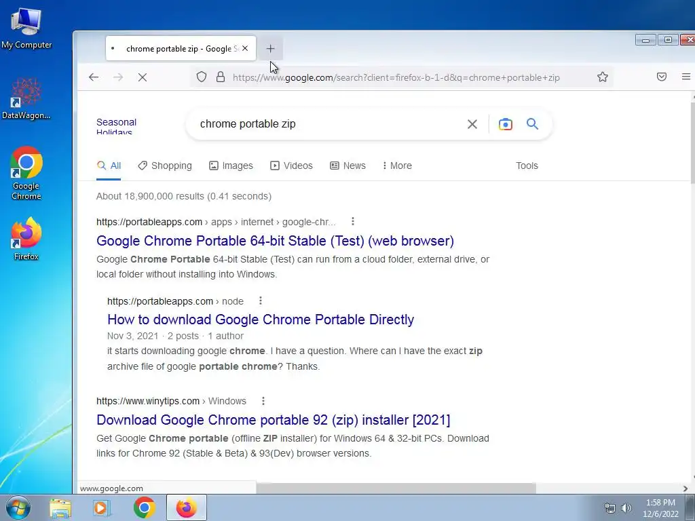This screenshot has width=695, height=521.
Task: Switch to the Shopping results tab
Action: tap(165, 166)
